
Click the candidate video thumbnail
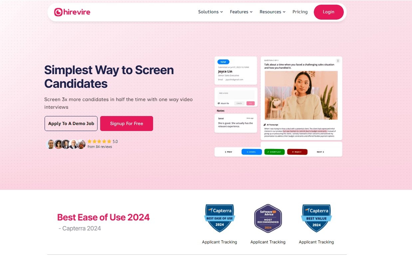pos(301,95)
